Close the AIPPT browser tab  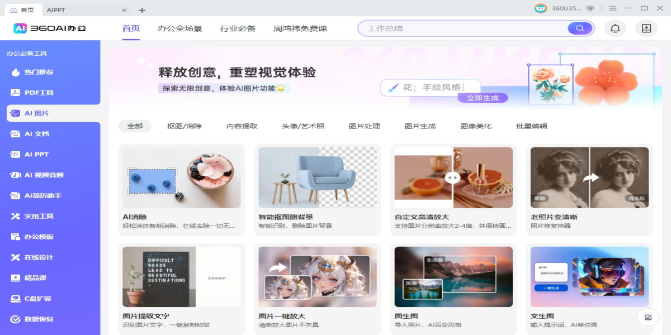click(x=124, y=10)
